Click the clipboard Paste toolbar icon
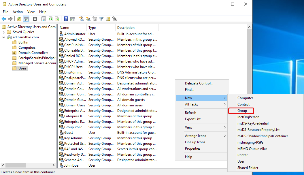Image resolution: width=304 pixels, height=175 pixels. click(35, 19)
